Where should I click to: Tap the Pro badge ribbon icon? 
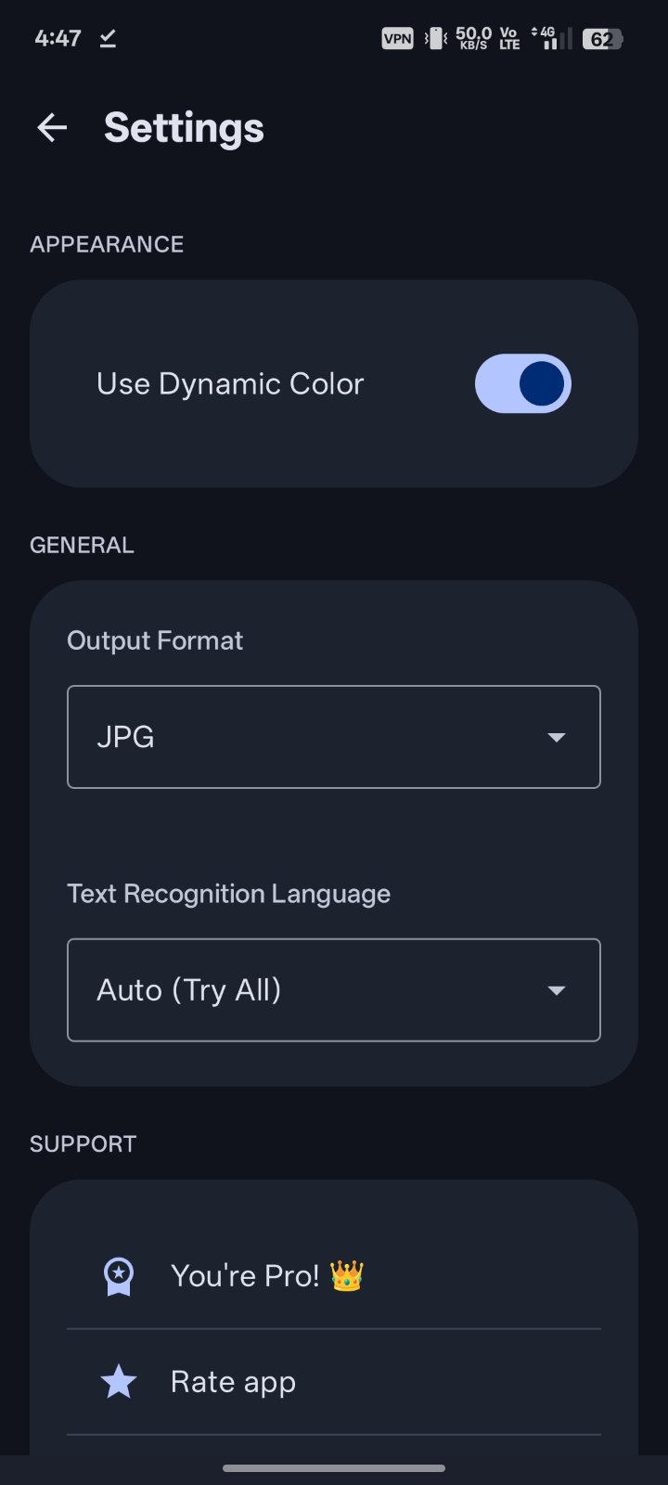[118, 1276]
